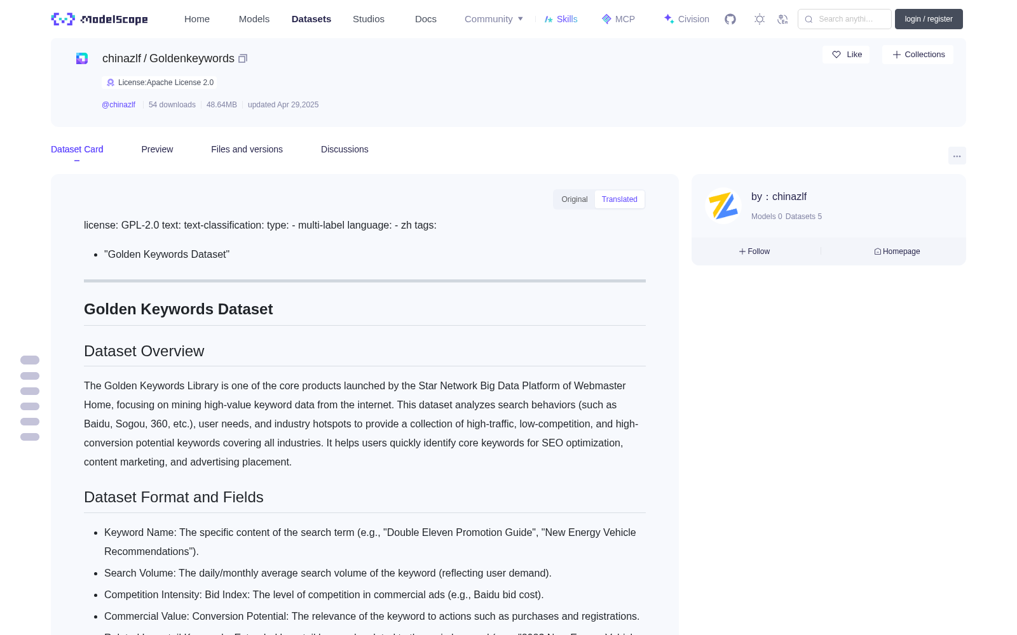The image size is (1017, 635).
Task: Open the ModelScope logo homepage
Action: (x=100, y=19)
